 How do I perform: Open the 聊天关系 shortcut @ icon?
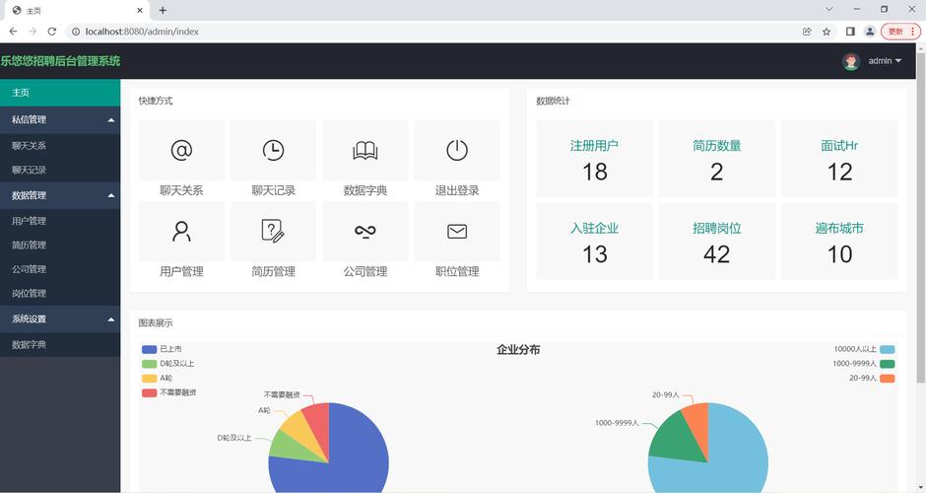click(181, 150)
